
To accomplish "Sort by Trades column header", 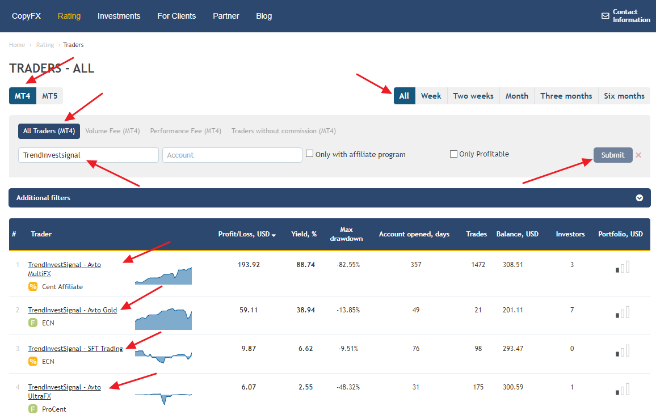I will 477,234.
